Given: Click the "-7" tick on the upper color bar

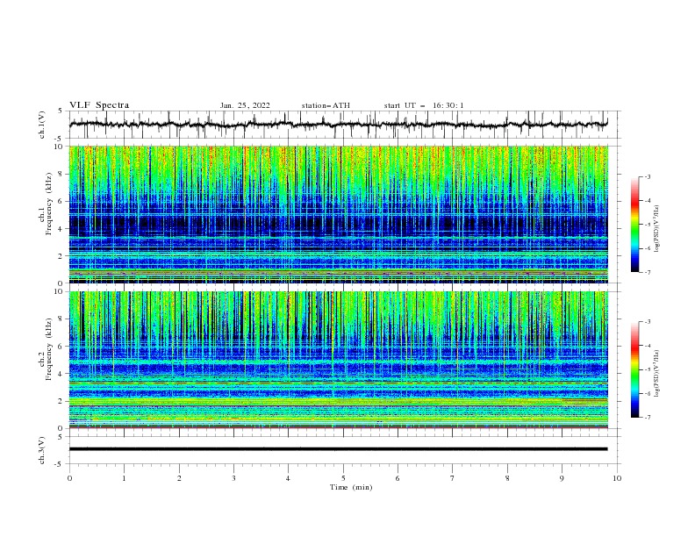Looking at the screenshot, I should (x=648, y=272).
